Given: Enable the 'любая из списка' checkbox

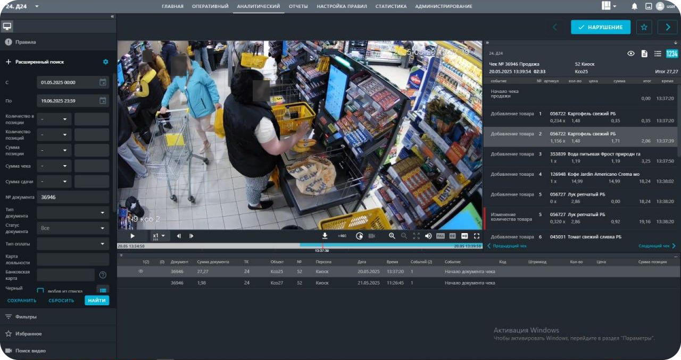Looking at the screenshot, I should click(x=40, y=291).
